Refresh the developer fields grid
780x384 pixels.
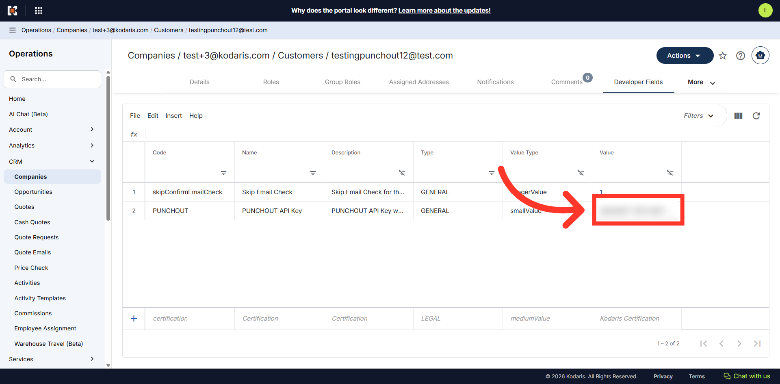point(756,116)
